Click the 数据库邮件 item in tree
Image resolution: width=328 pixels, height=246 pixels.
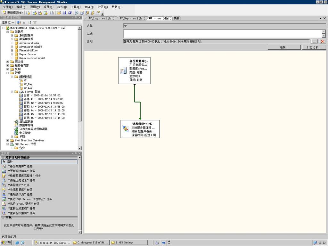pos(26,125)
